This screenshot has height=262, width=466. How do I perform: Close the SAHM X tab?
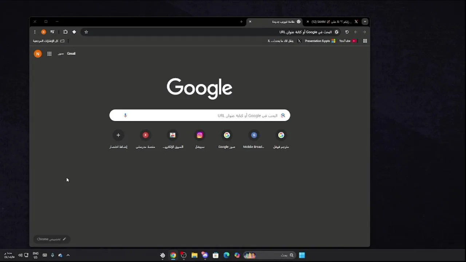[x=308, y=22]
